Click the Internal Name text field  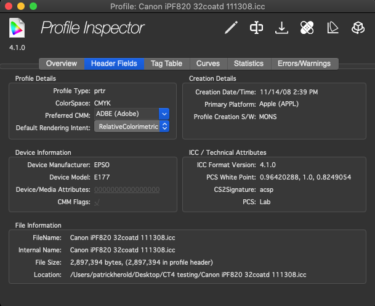(123, 250)
